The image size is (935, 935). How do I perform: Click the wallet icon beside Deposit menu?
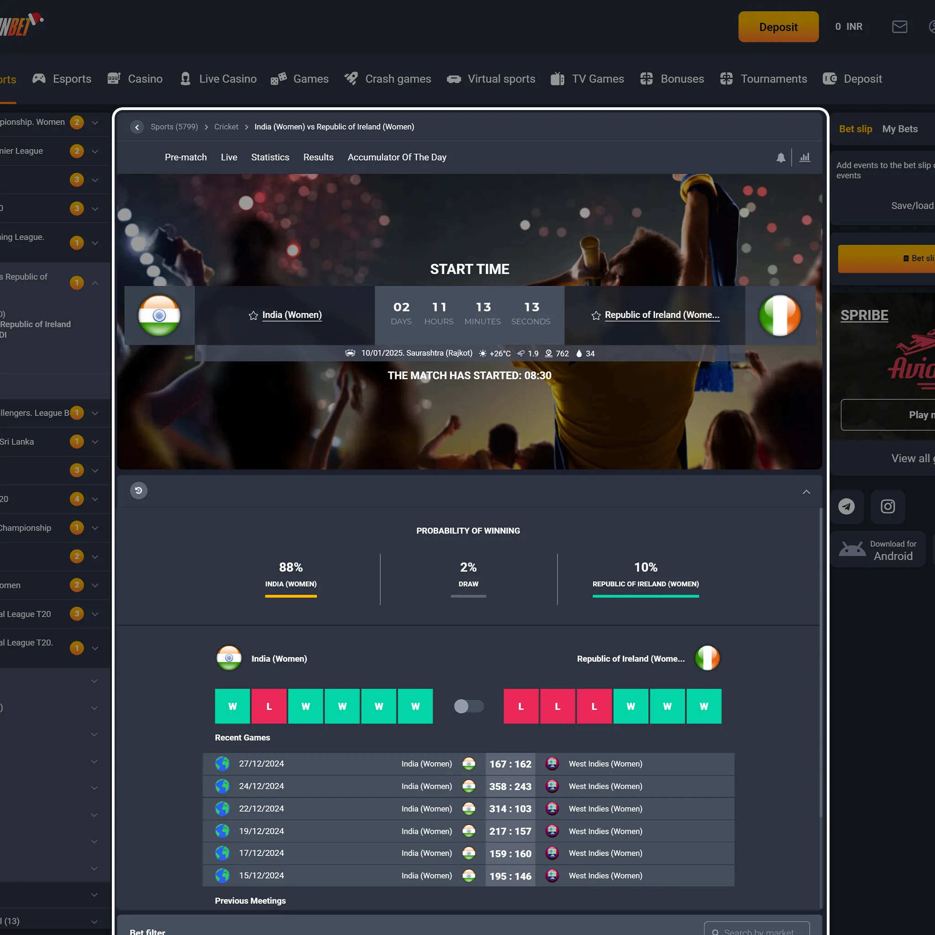pos(830,79)
